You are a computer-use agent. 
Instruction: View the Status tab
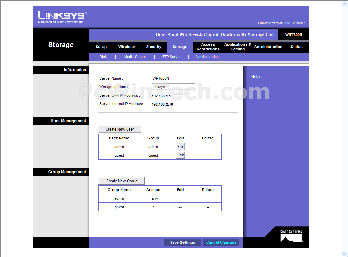pos(297,47)
